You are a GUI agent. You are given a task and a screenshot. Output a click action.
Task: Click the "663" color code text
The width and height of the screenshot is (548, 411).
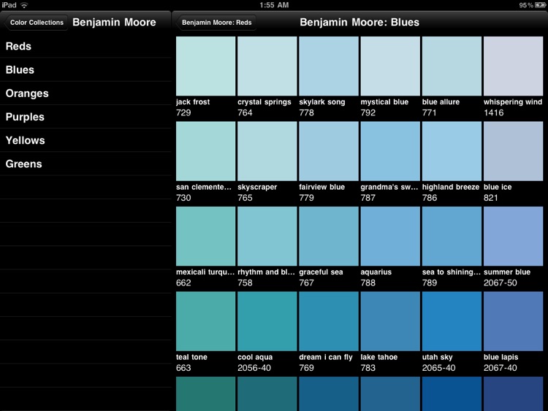[x=183, y=368]
